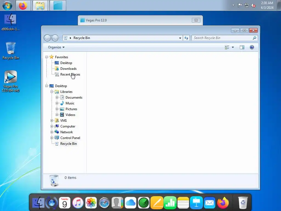The height and width of the screenshot is (211, 281).
Task: Open the globe icon in dock
Action: (52, 203)
